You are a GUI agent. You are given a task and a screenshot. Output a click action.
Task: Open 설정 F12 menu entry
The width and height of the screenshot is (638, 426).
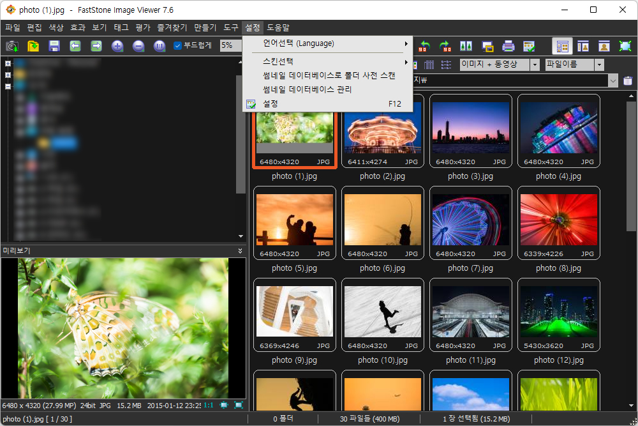(x=327, y=104)
